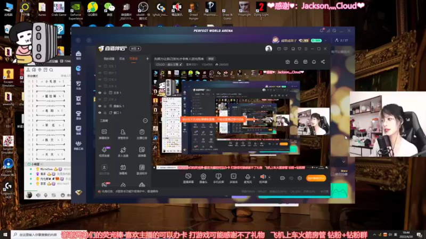Open Perfect World Arena home sidebar icon
426x239 pixels.
pos(78,55)
